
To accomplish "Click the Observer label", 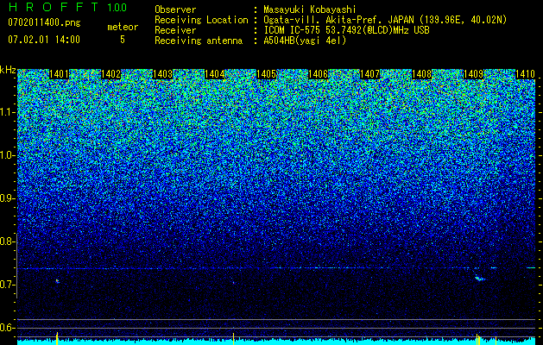I will pos(175,10).
